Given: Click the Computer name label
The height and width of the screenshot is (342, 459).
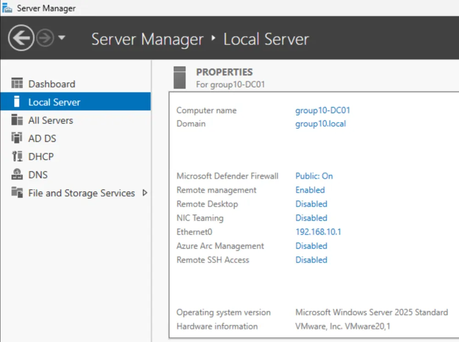Looking at the screenshot, I should click(x=207, y=110).
